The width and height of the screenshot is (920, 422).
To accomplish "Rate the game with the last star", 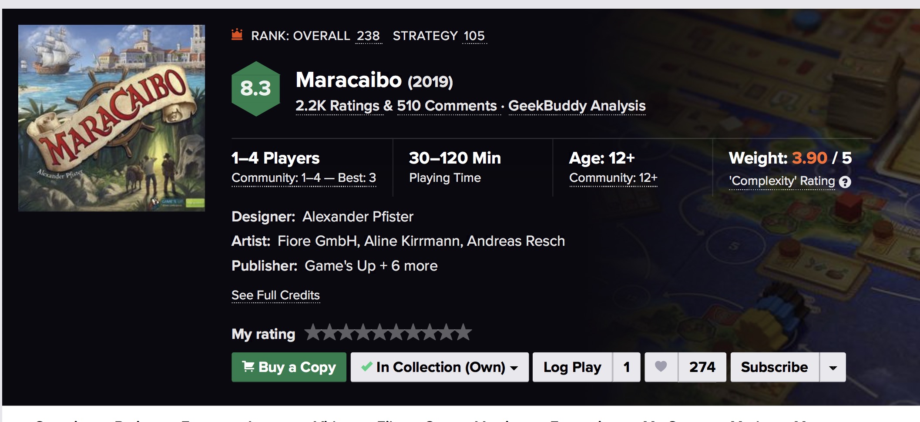I will click(x=463, y=332).
